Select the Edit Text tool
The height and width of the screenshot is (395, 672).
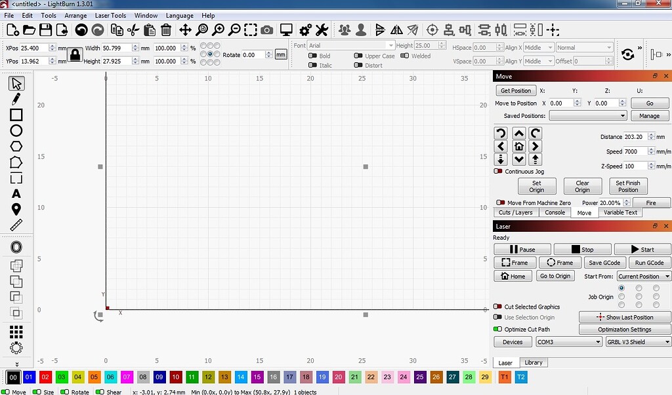click(16, 193)
